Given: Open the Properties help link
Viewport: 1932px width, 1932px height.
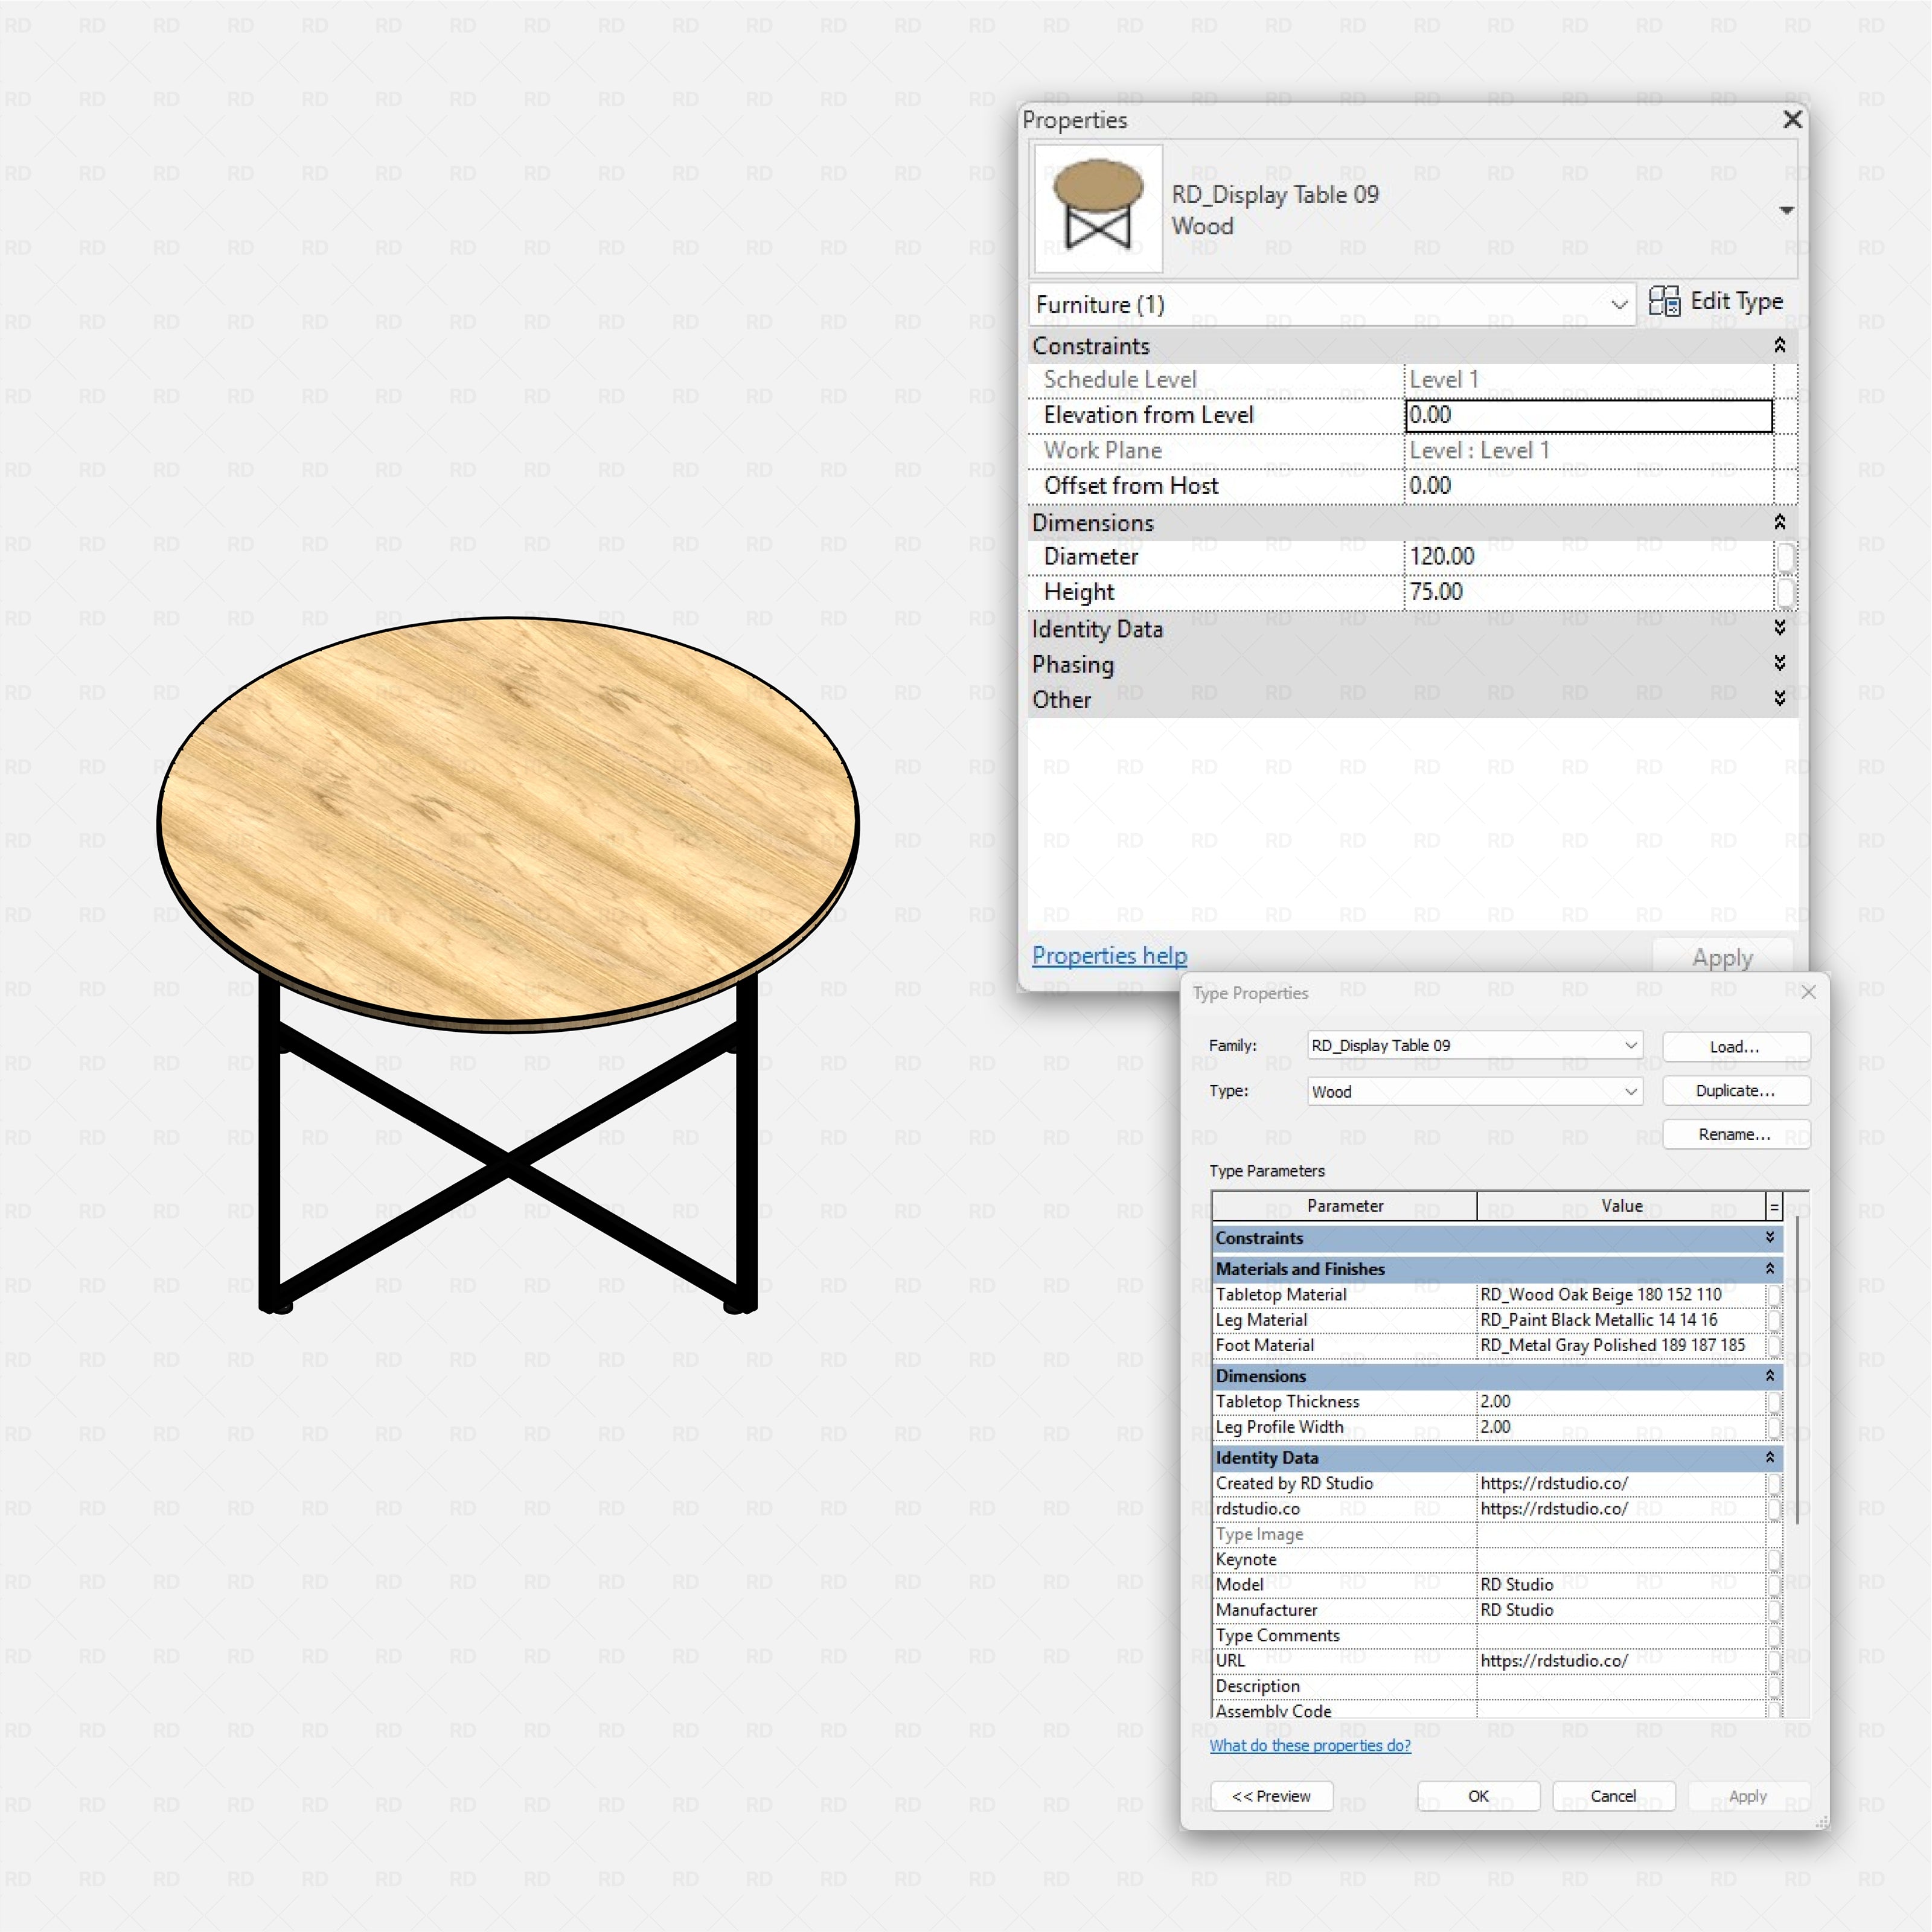Looking at the screenshot, I should click(1109, 955).
